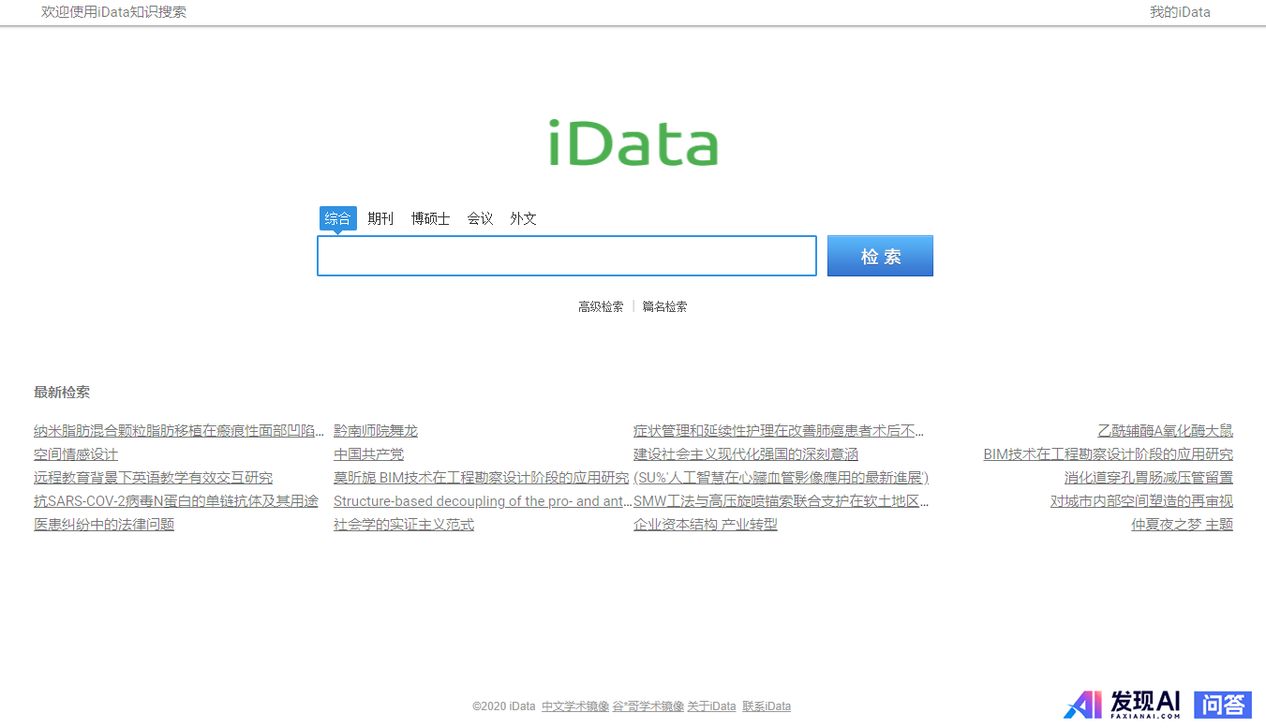
Task: Click the blue 问答 badge
Action: pos(1223,705)
